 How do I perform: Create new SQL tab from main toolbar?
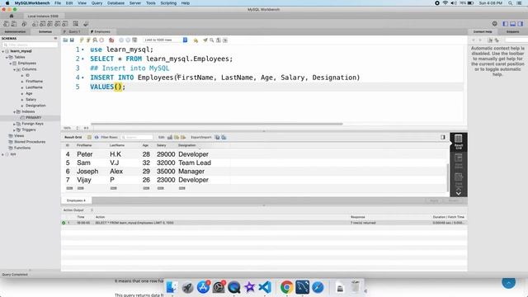click(6, 24)
